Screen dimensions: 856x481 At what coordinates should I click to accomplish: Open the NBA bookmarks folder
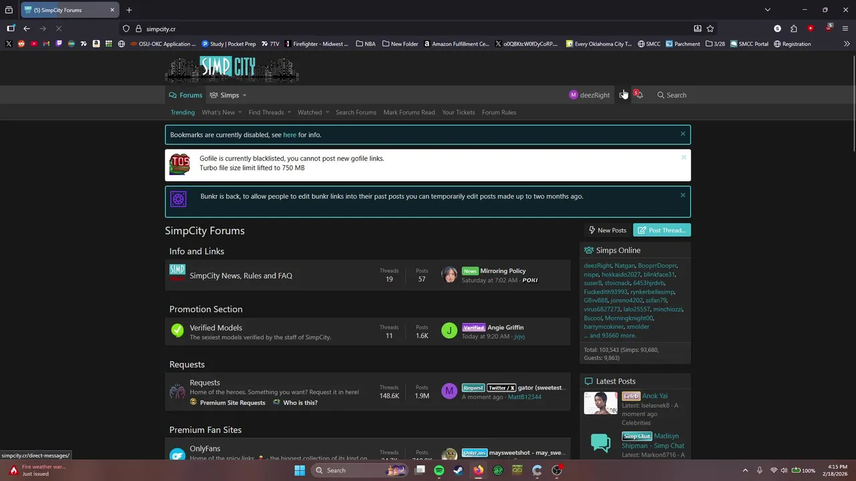pyautogui.click(x=366, y=44)
